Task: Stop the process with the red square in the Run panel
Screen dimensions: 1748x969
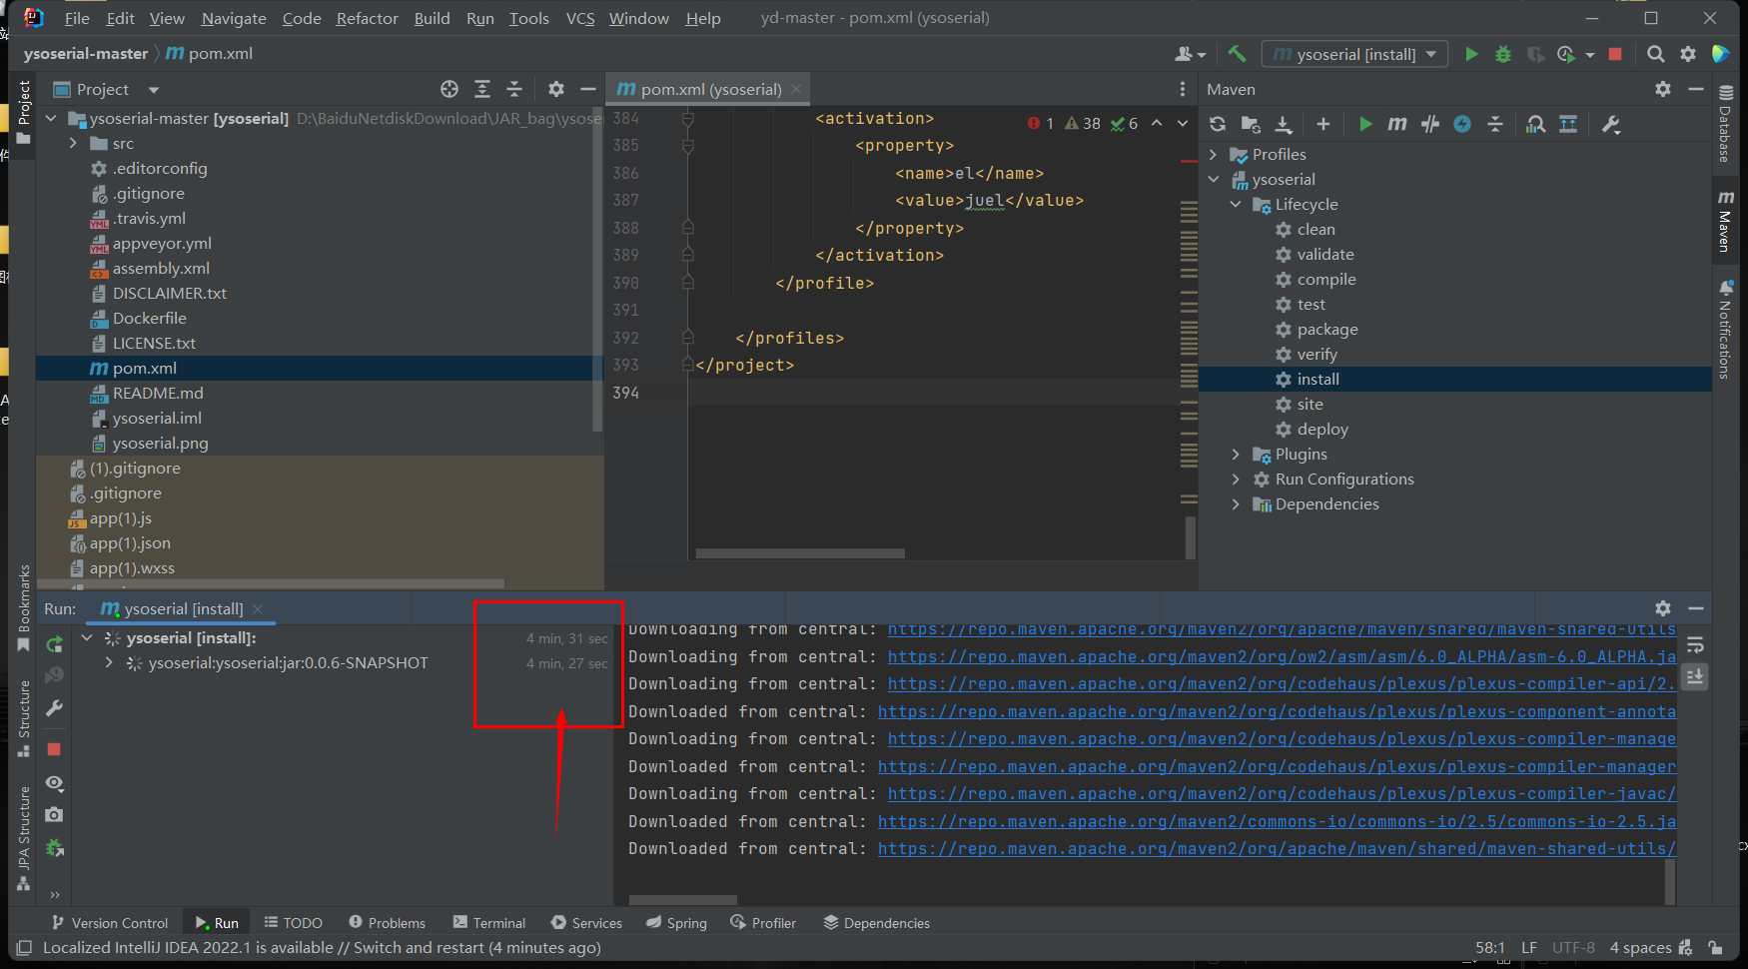Action: (55, 749)
